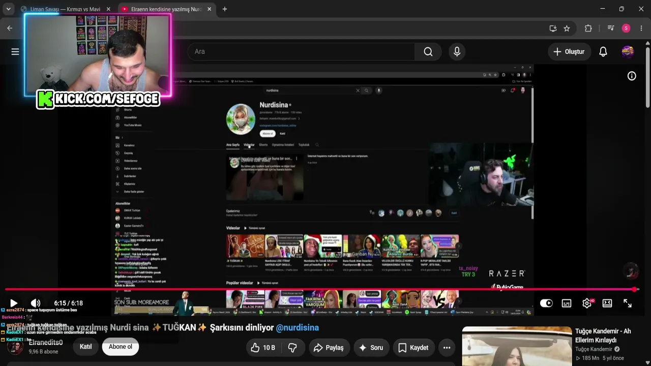Image resolution: width=651 pixels, height=366 pixels.
Task: Open Chrome media controls icon
Action: tap(611, 28)
